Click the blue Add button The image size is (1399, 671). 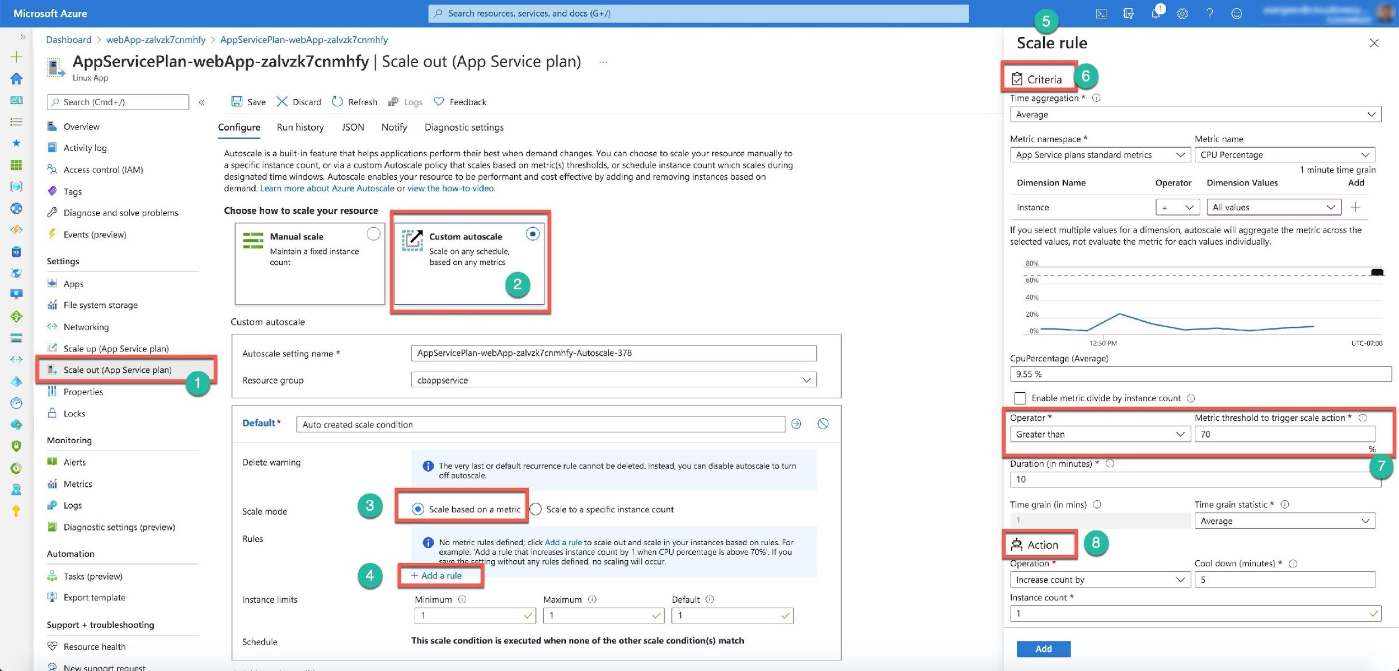point(1043,649)
